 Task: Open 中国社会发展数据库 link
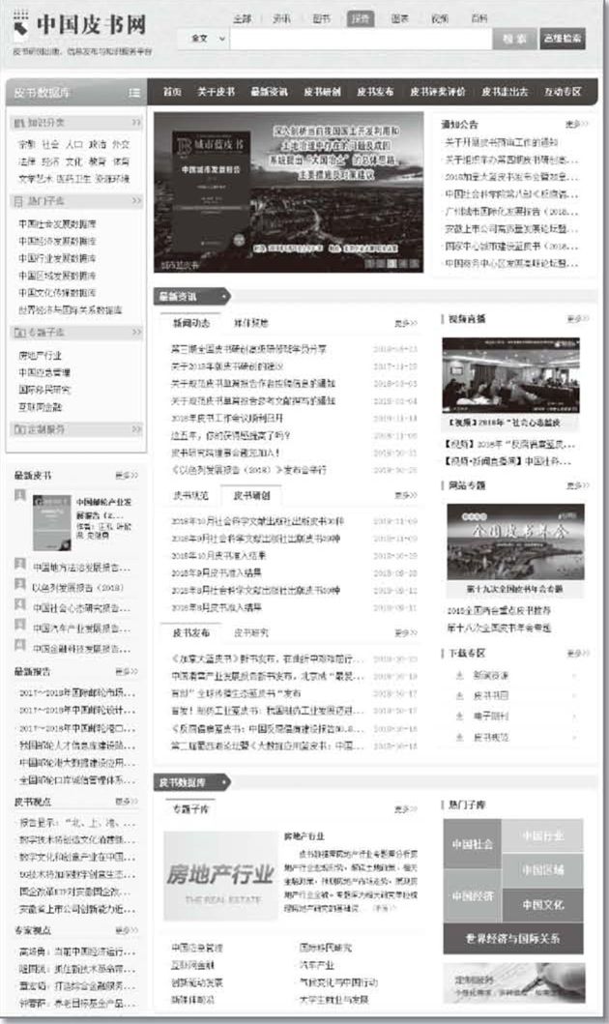pyautogui.click(x=57, y=224)
